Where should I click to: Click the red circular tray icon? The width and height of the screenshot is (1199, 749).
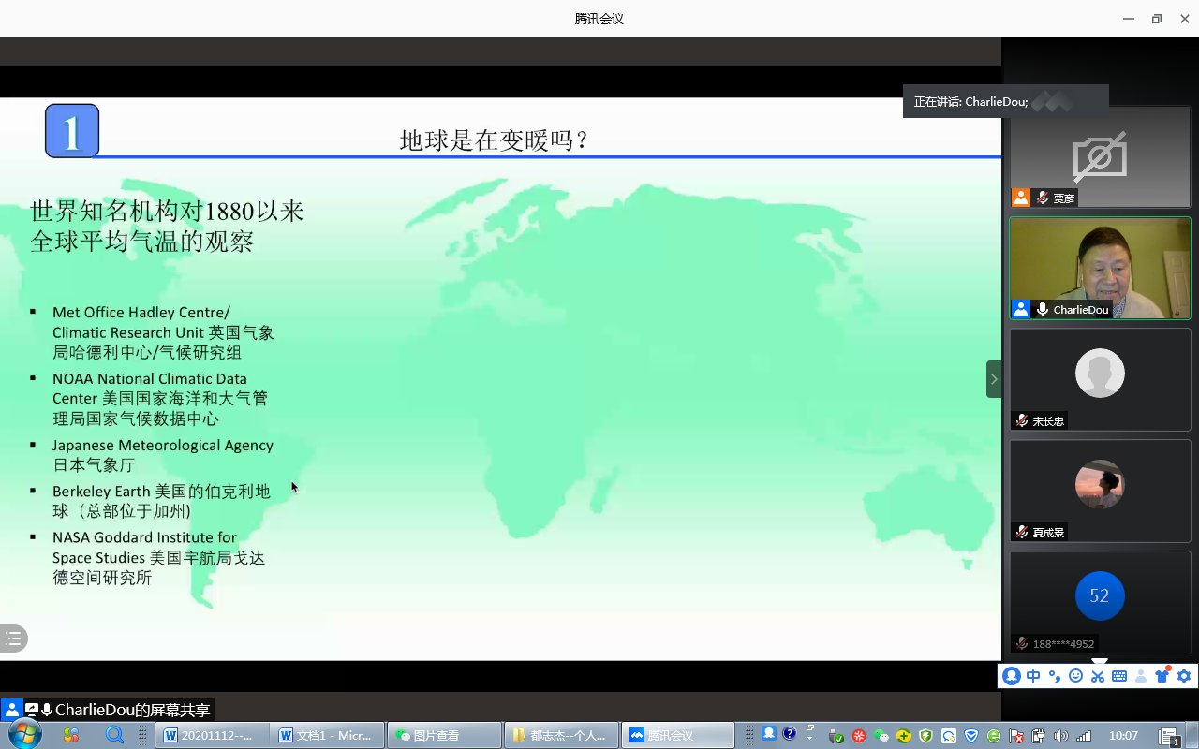point(859,736)
